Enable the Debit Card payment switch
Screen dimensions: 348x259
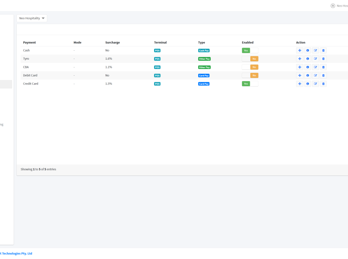[250, 76]
